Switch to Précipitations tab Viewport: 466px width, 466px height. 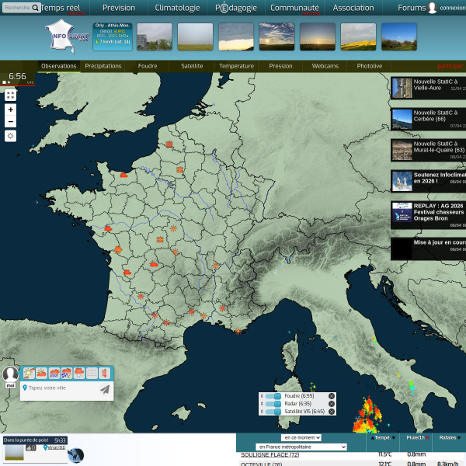(x=103, y=66)
